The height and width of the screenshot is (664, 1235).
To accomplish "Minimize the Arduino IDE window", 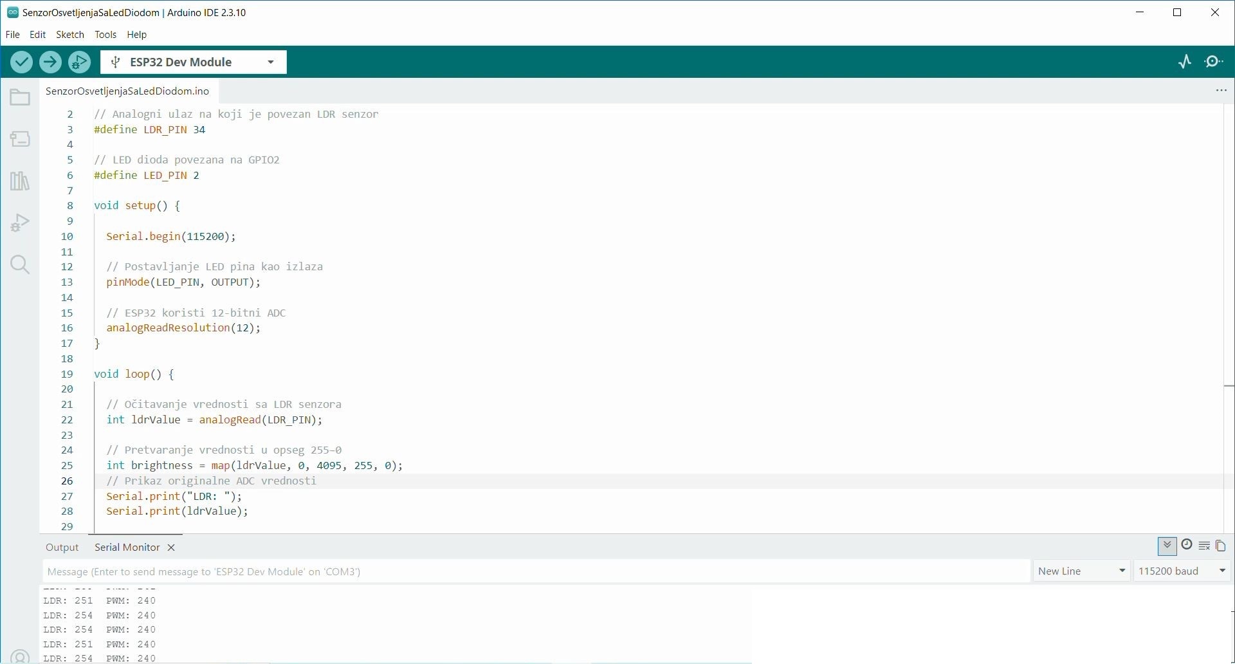I will point(1140,12).
